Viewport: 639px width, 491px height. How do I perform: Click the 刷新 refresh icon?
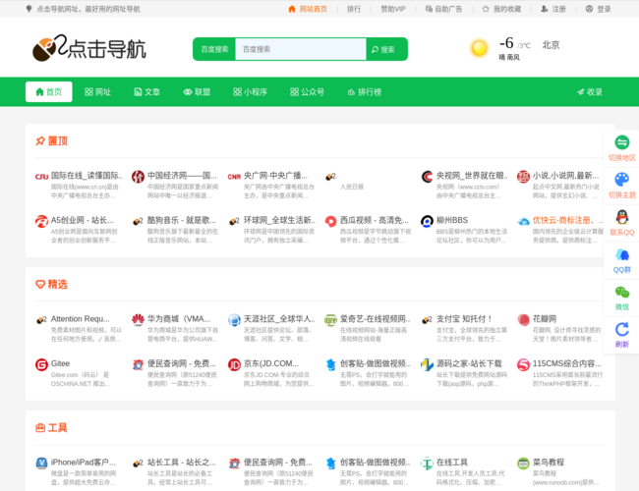622,329
